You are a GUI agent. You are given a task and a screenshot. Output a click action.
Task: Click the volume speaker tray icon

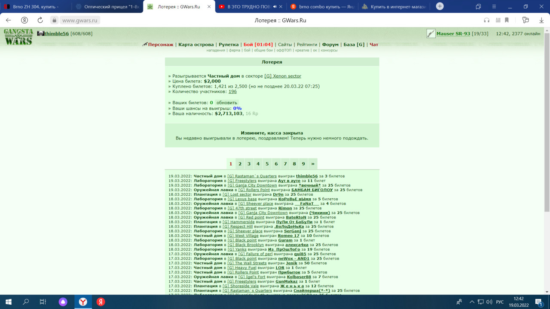(x=489, y=302)
